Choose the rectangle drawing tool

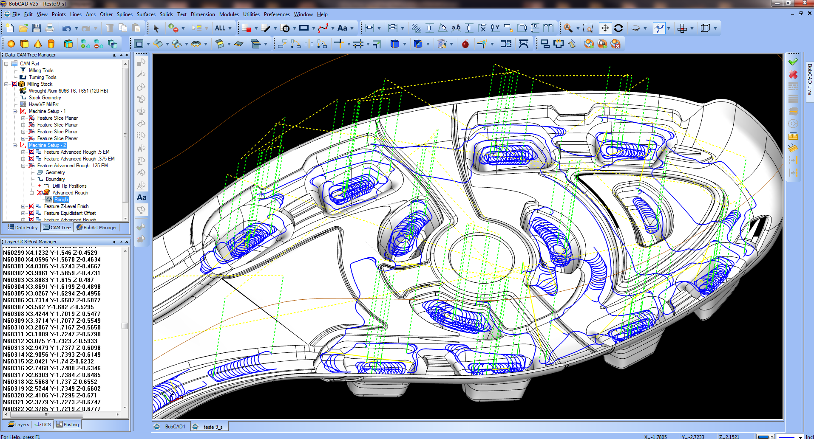tap(303, 28)
